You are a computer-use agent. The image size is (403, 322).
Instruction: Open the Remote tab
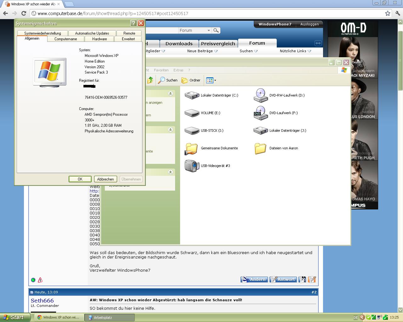129,33
